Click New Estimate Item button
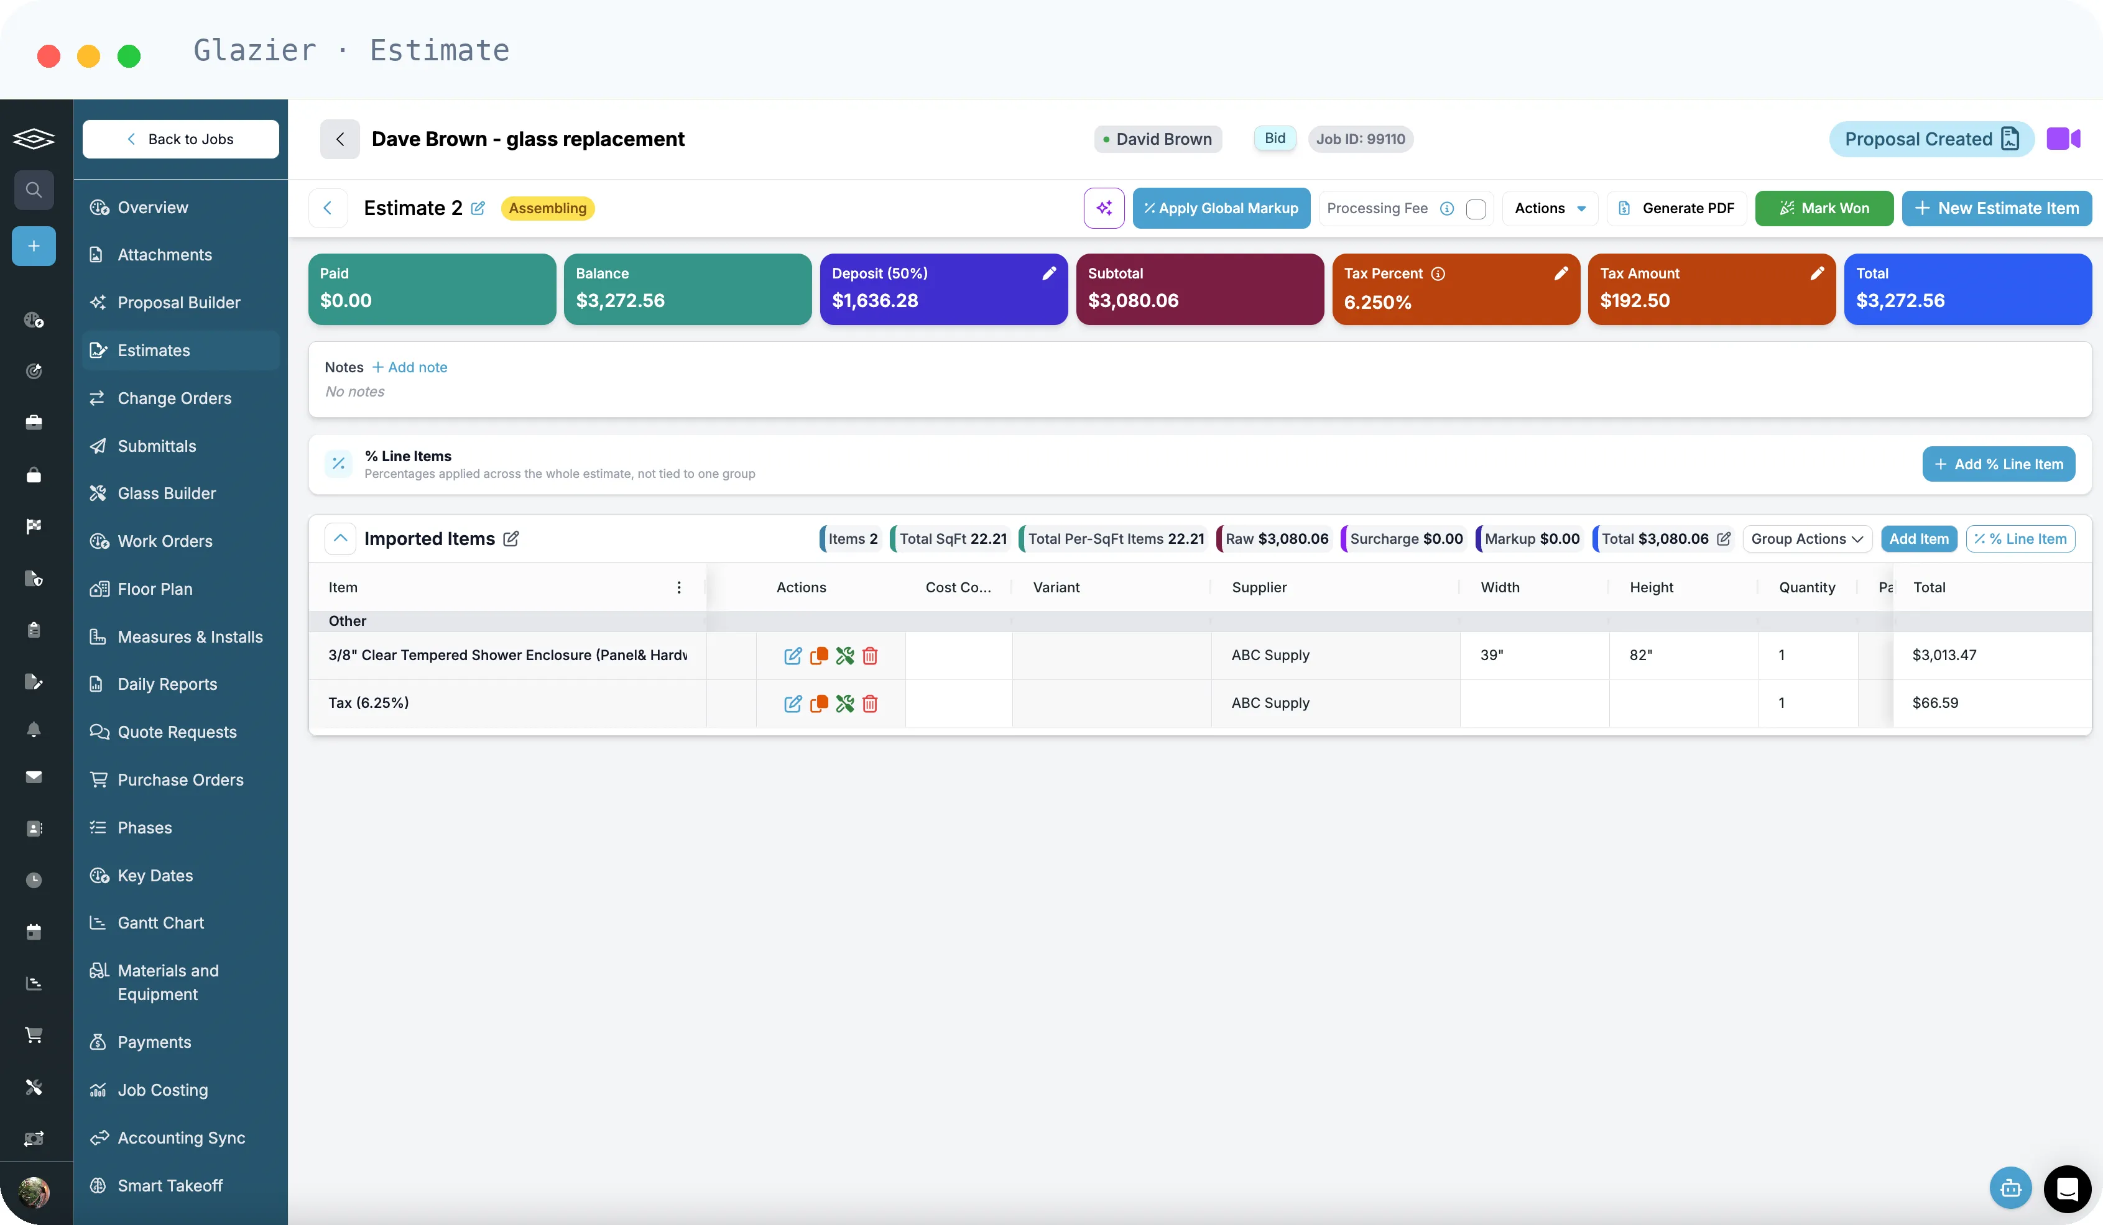 click(1996, 208)
